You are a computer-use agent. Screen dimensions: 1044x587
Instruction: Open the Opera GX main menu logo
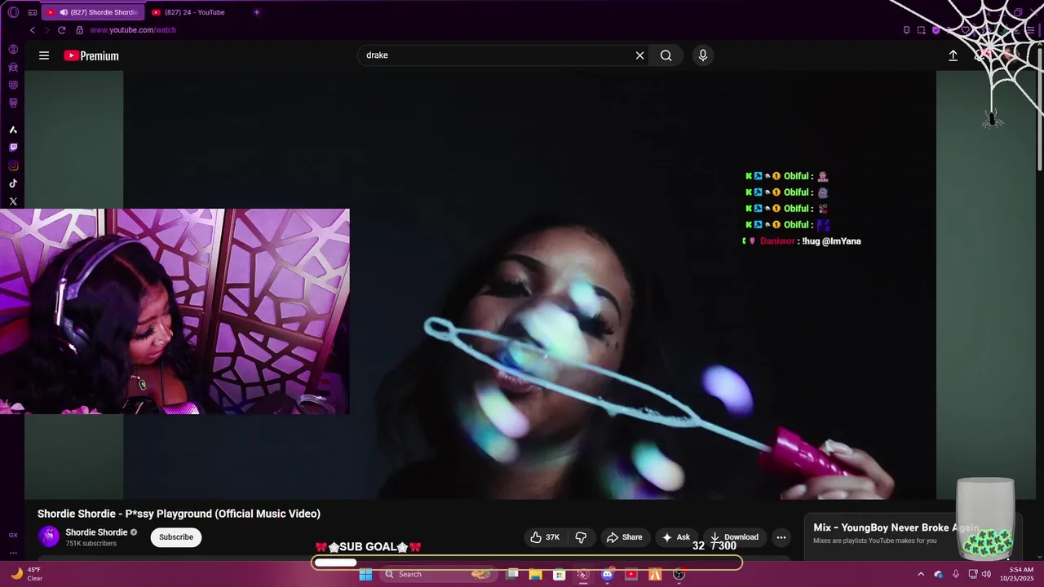pyautogui.click(x=13, y=12)
